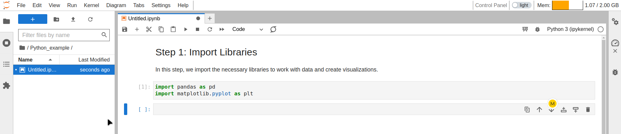The height and width of the screenshot is (134, 621).
Task: Open Python 3 (ipykernel) kernel selector
Action: 570,29
